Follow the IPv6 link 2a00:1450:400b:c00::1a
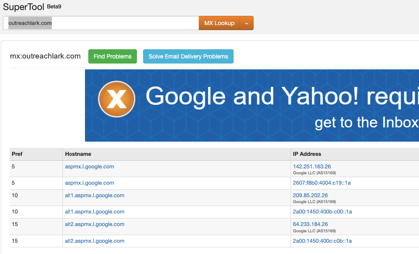Image resolution: width=419 pixels, height=254 pixels. 322,211
